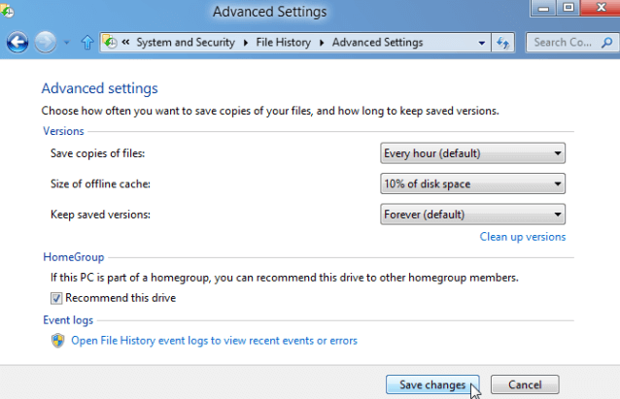
Task: Click the search magnifier icon
Action: pyautogui.click(x=606, y=43)
